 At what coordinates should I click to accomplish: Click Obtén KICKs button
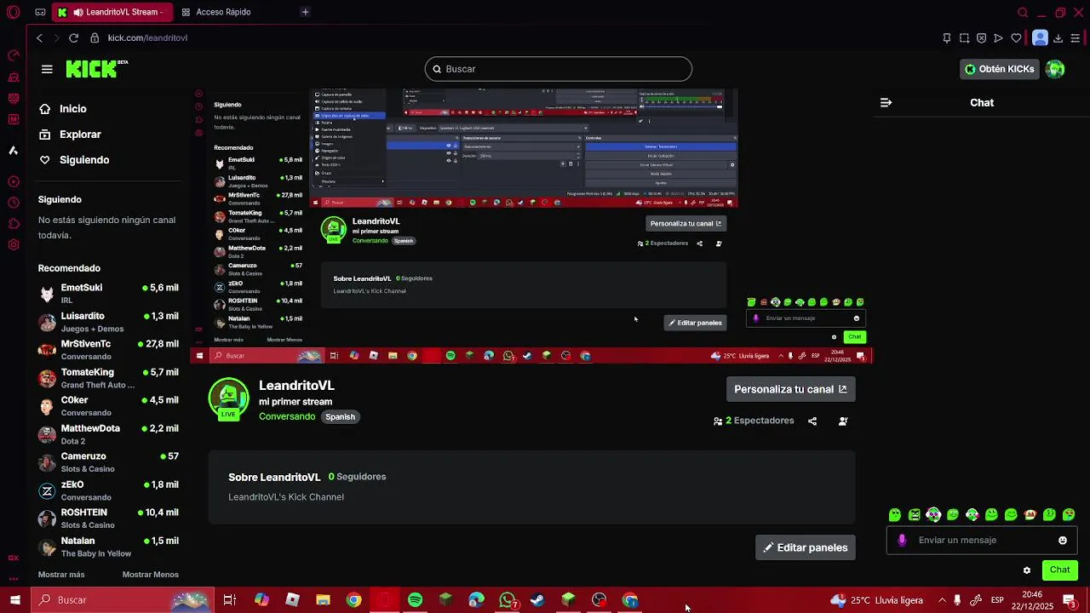(x=1000, y=69)
